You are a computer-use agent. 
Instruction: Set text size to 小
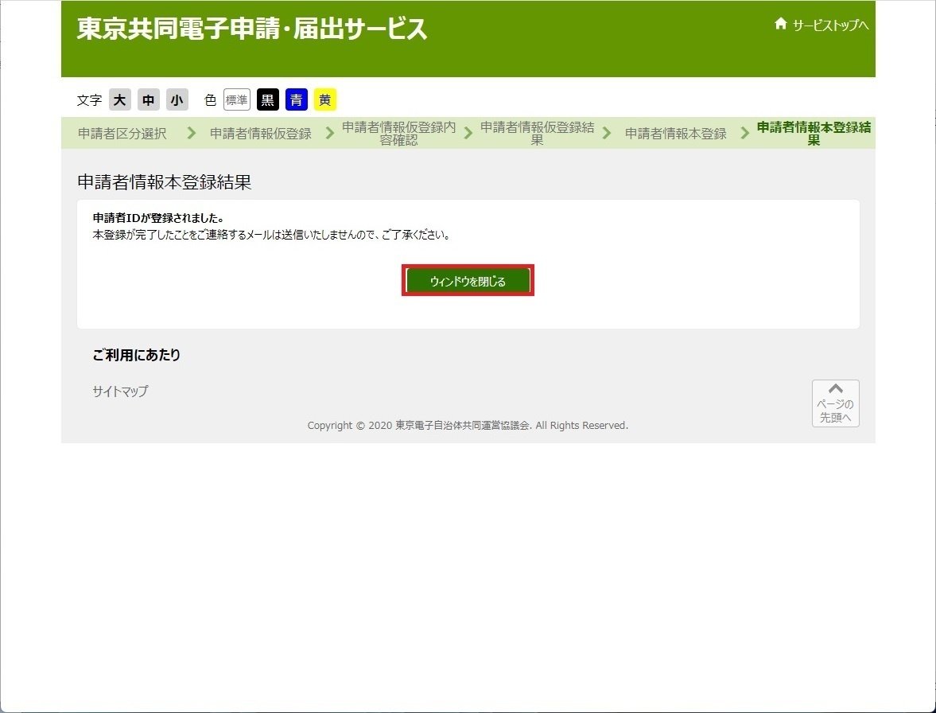[177, 99]
